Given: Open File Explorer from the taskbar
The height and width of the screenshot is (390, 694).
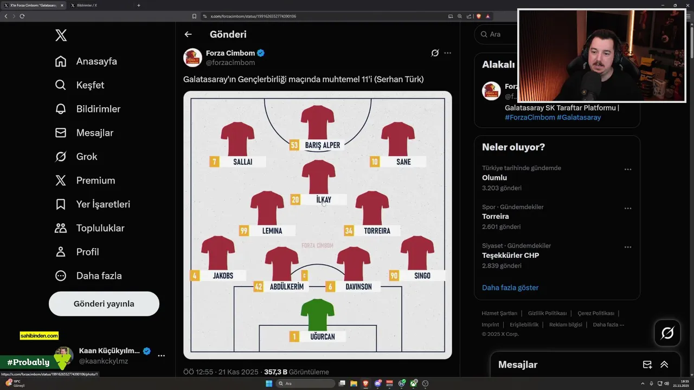Looking at the screenshot, I should 354,383.
